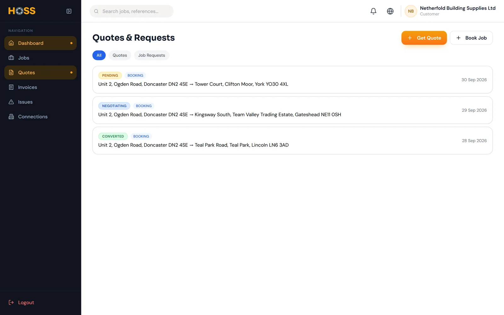Image resolution: width=504 pixels, height=315 pixels.
Task: Click the Jobs briefcase icon
Action: (x=11, y=58)
